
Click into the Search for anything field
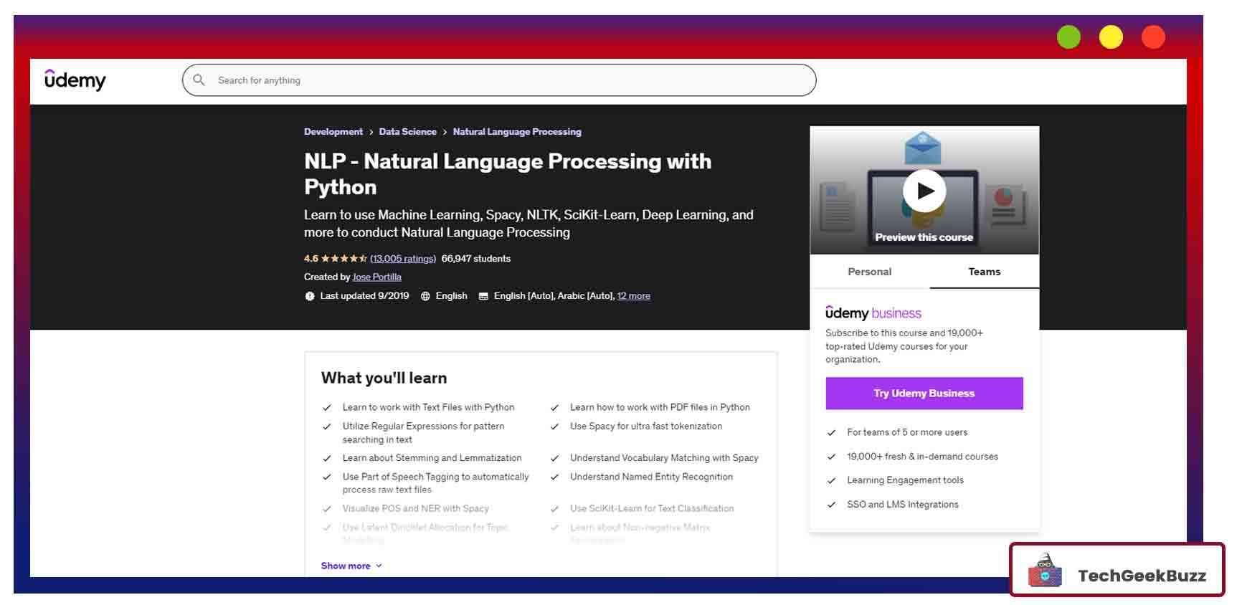pyautogui.click(x=502, y=80)
